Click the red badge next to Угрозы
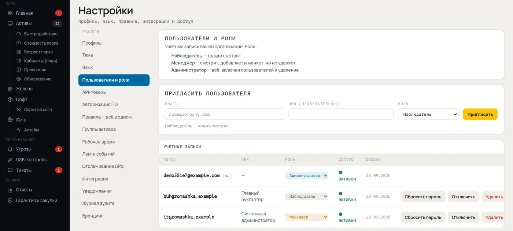The width and height of the screenshot is (513, 231). [x=59, y=149]
